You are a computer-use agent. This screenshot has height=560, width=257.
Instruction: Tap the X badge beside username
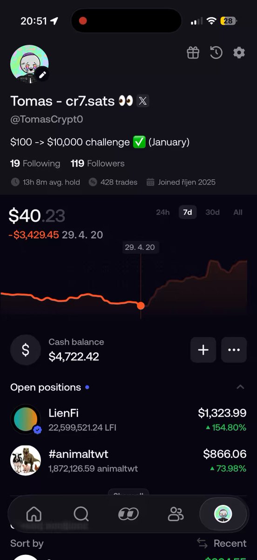click(143, 101)
